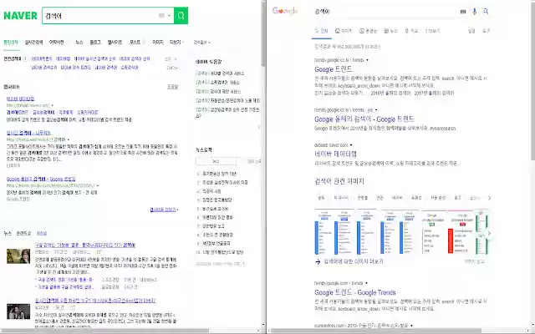
Task: Open first Naver news thumbnail image
Action: tap(18, 256)
